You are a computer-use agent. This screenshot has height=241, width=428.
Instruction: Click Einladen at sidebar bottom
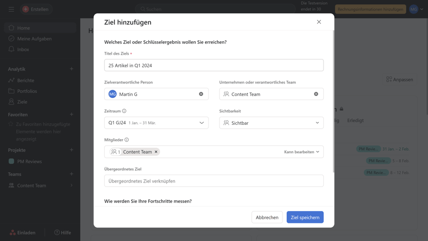[x=22, y=232]
